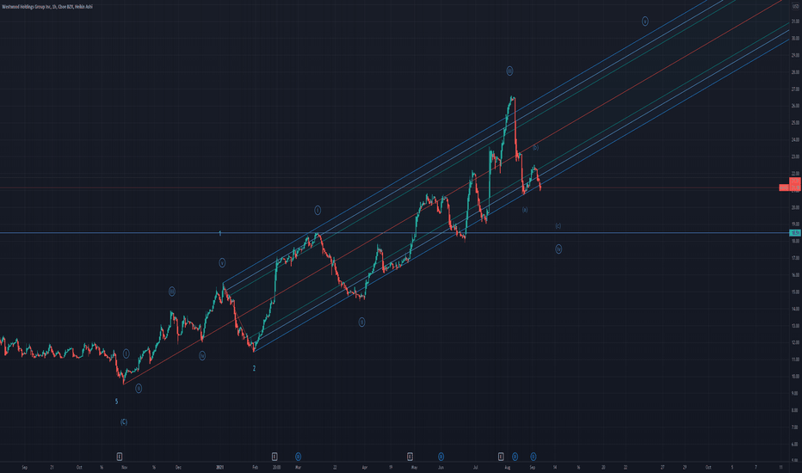The height and width of the screenshot is (473, 802).
Task: Open the dividend marker above the second Sep label
Action: (533, 457)
